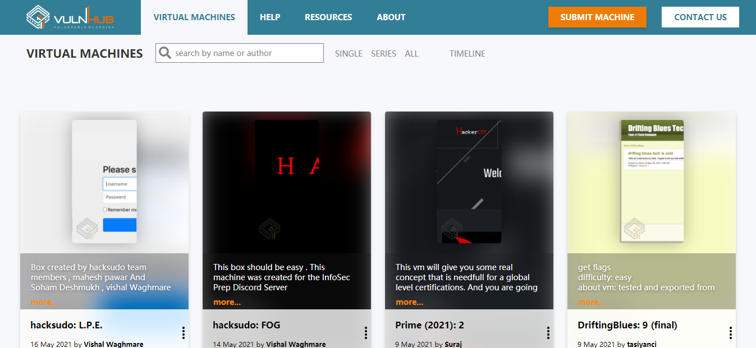Click the Contact Us button
Image resolution: width=756 pixels, height=348 pixels.
[x=700, y=17]
